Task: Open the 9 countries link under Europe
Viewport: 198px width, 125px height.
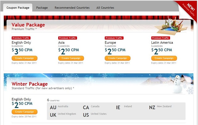Action: (110, 46)
